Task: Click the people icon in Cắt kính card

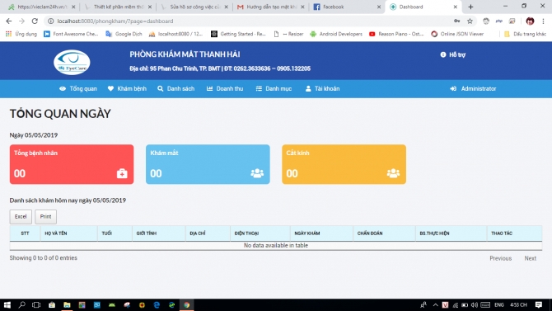Action: coord(393,173)
